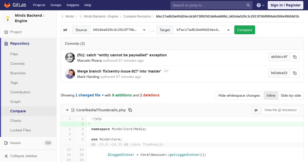
Task: Open the Help question mark menu
Action: 261,5
